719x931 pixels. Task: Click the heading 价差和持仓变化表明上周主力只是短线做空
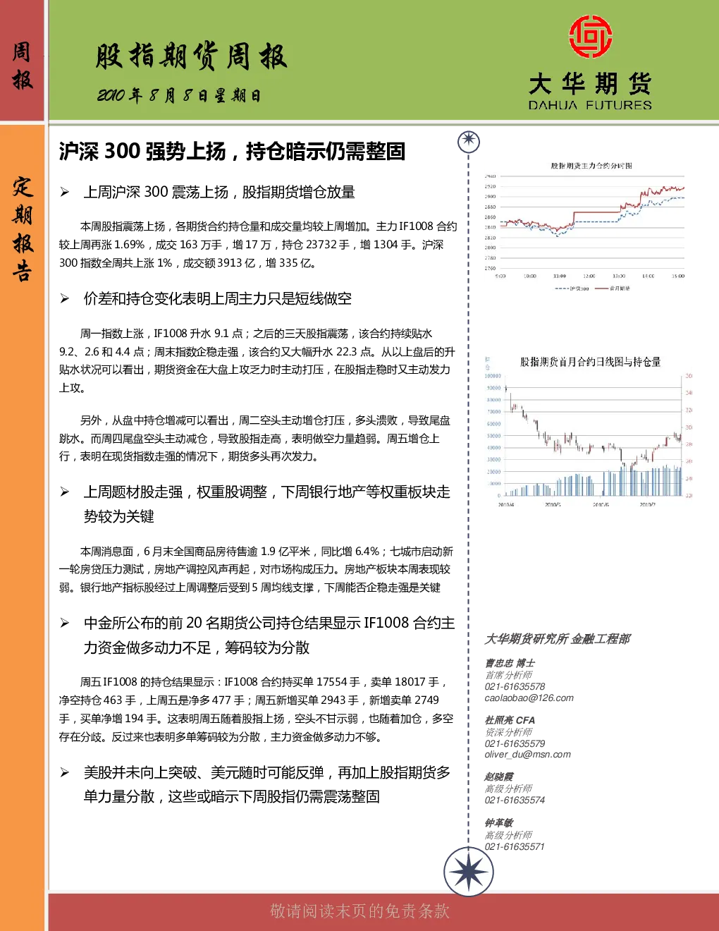click(218, 299)
